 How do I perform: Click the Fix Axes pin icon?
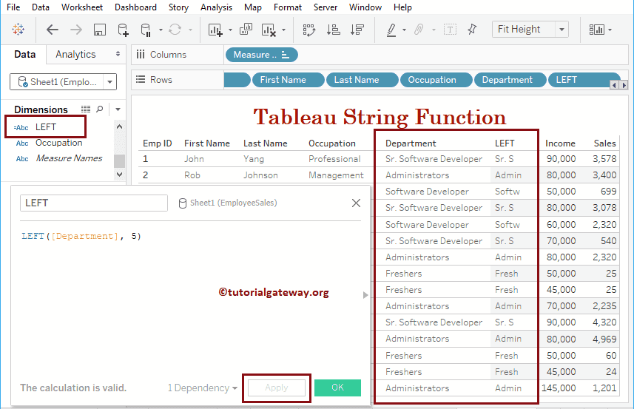tap(472, 29)
